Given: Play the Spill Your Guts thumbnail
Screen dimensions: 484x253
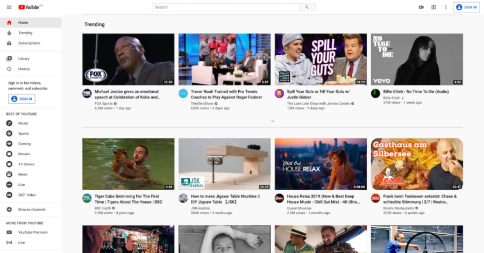Looking at the screenshot, I should pos(321,60).
